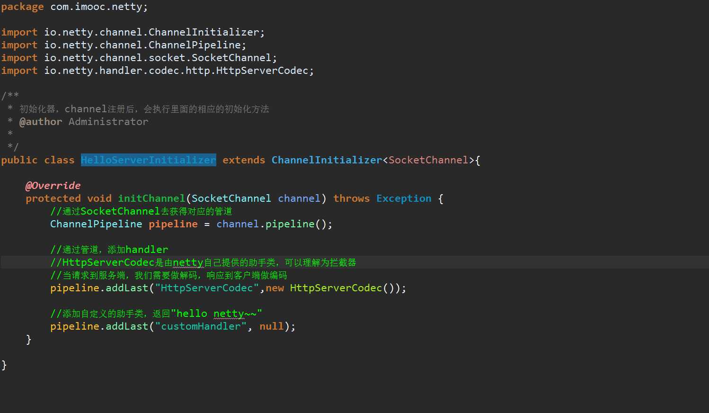Click ChannelInitializer in the extends clause
This screenshot has width=709, height=413.
click(327, 160)
